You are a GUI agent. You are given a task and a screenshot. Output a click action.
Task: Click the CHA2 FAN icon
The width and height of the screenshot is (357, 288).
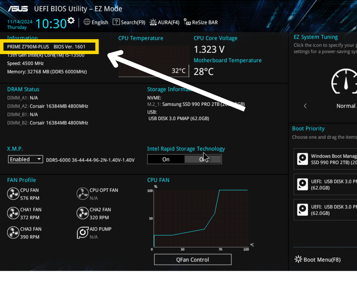(x=83, y=213)
